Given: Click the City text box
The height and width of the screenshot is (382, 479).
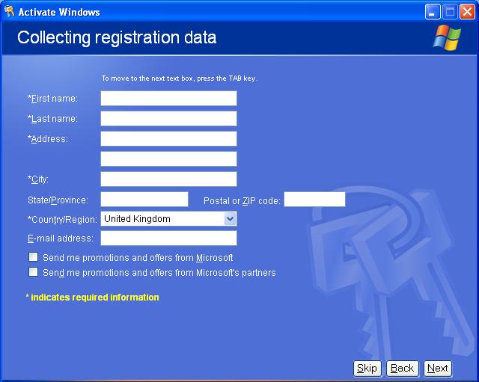Looking at the screenshot, I should point(168,179).
